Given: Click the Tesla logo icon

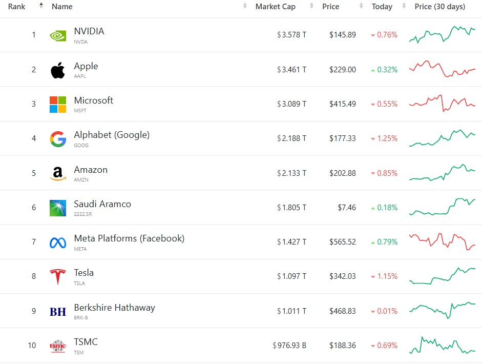Looking at the screenshot, I should 57,277.
